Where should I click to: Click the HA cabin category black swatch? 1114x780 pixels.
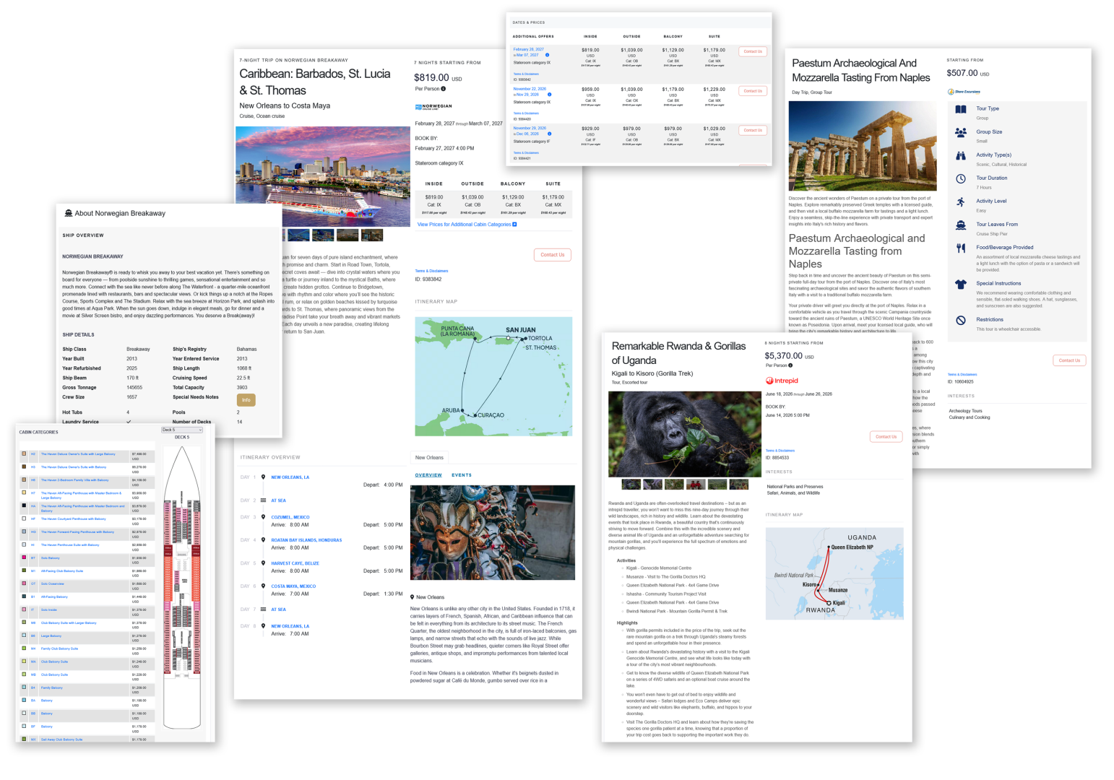click(24, 506)
